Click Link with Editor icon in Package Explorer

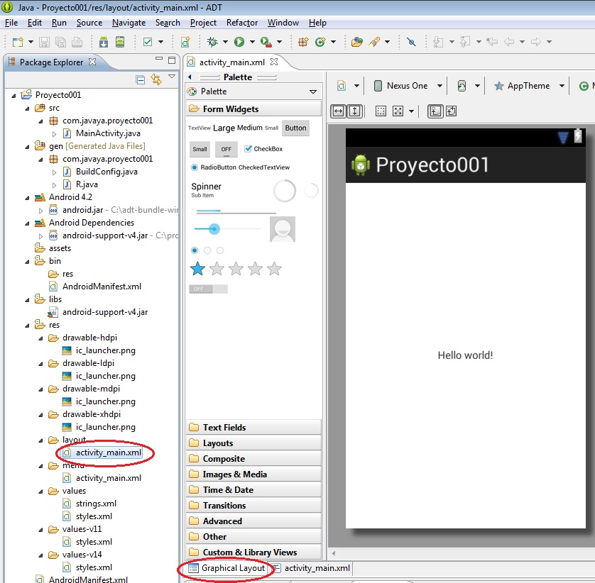(x=156, y=79)
